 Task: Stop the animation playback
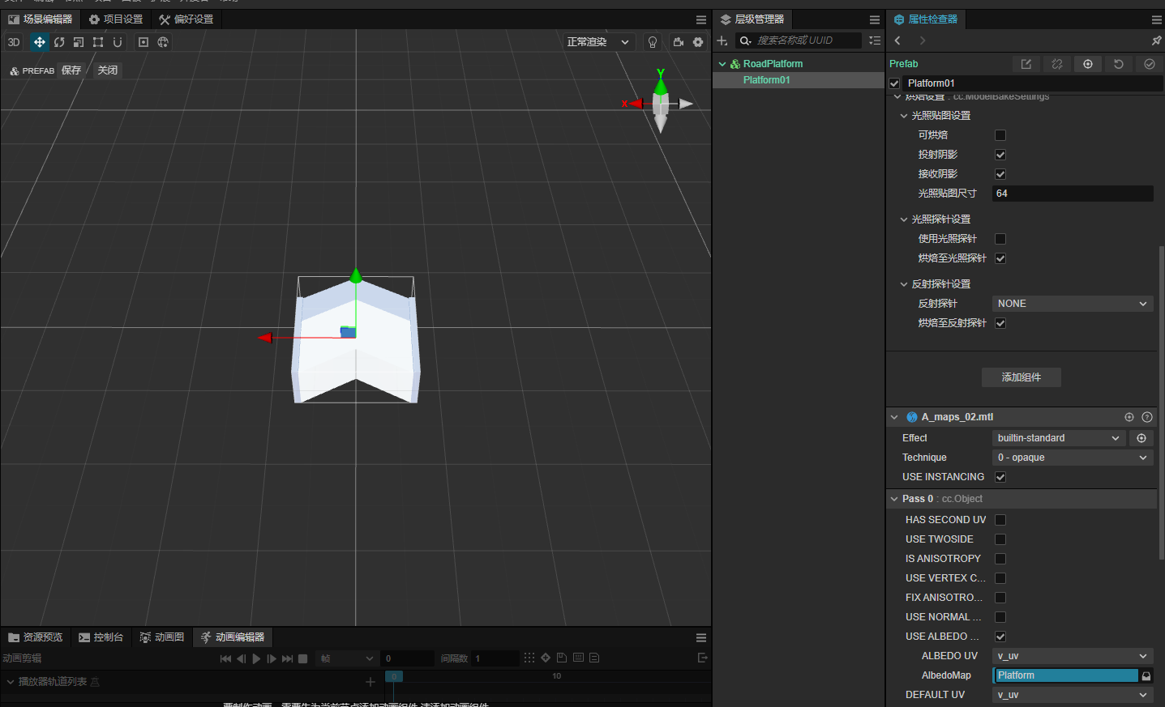(302, 658)
